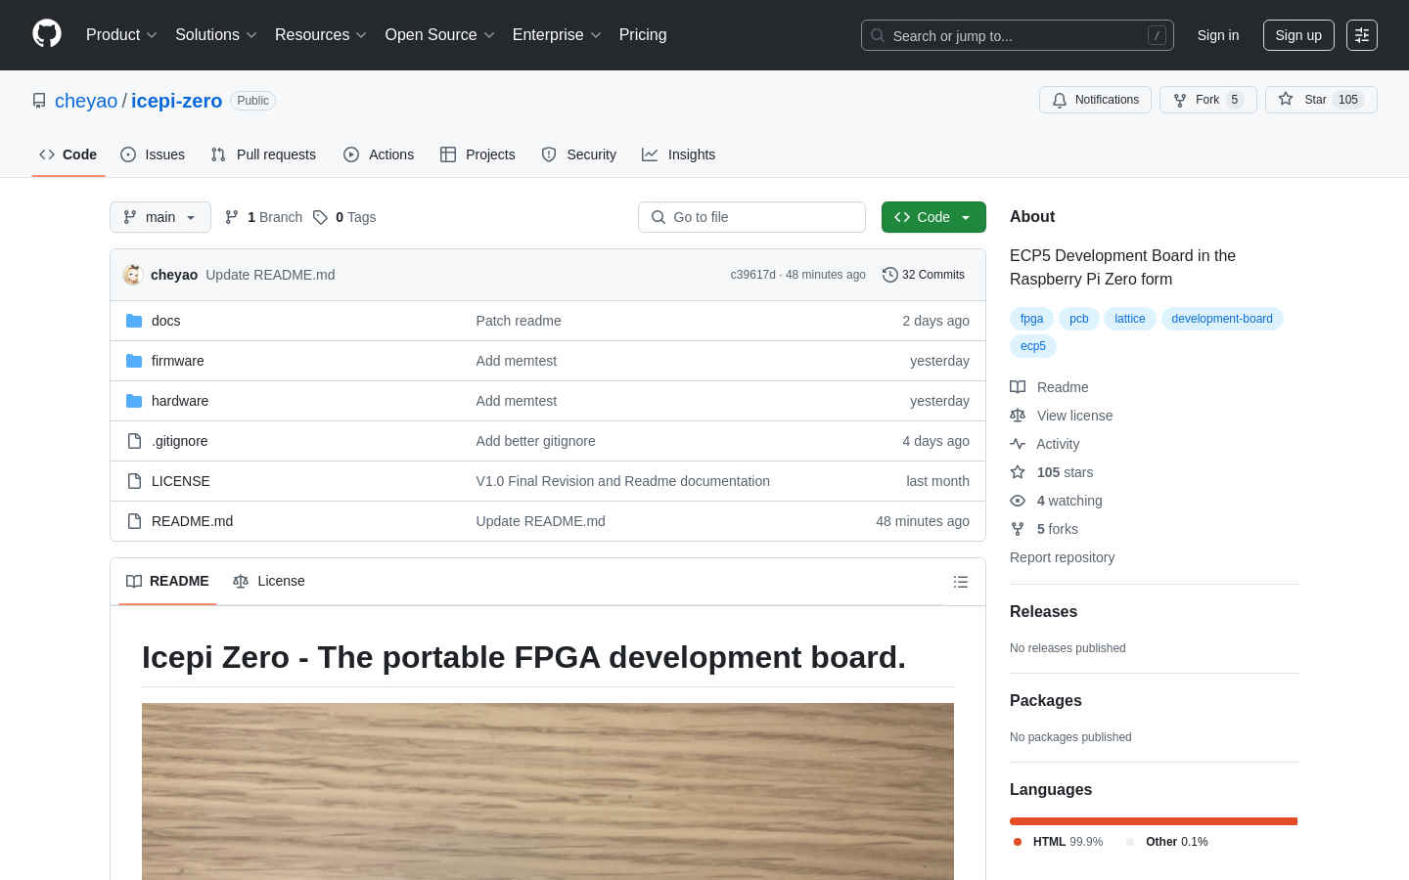Open the Add better gitignore commit message
This screenshot has width=1409, height=880.
click(x=536, y=441)
